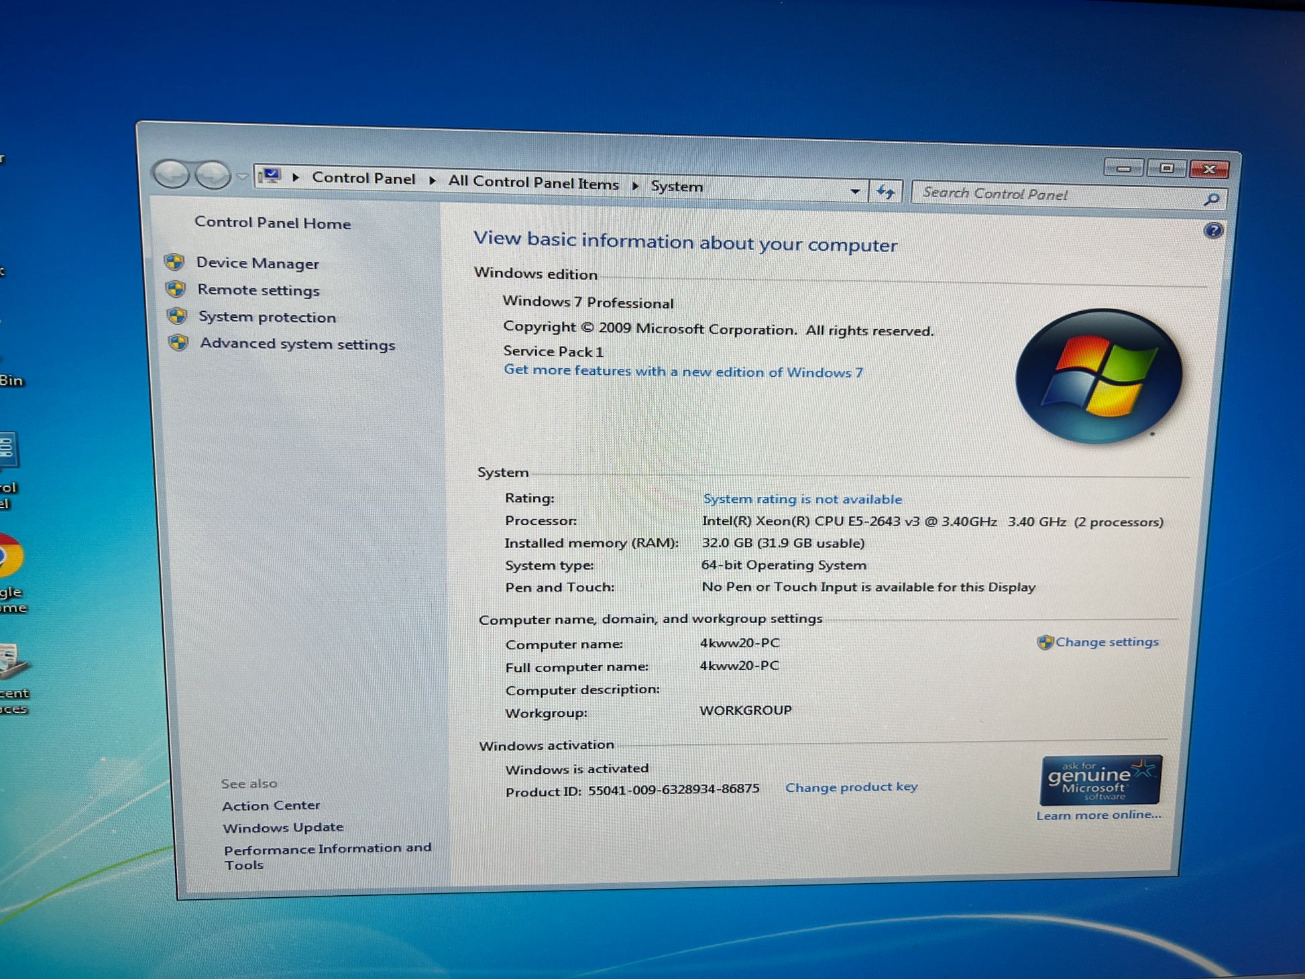Maximize the System window
1305x979 pixels.
(1166, 168)
